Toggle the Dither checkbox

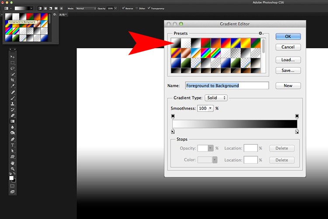tap(137, 8)
